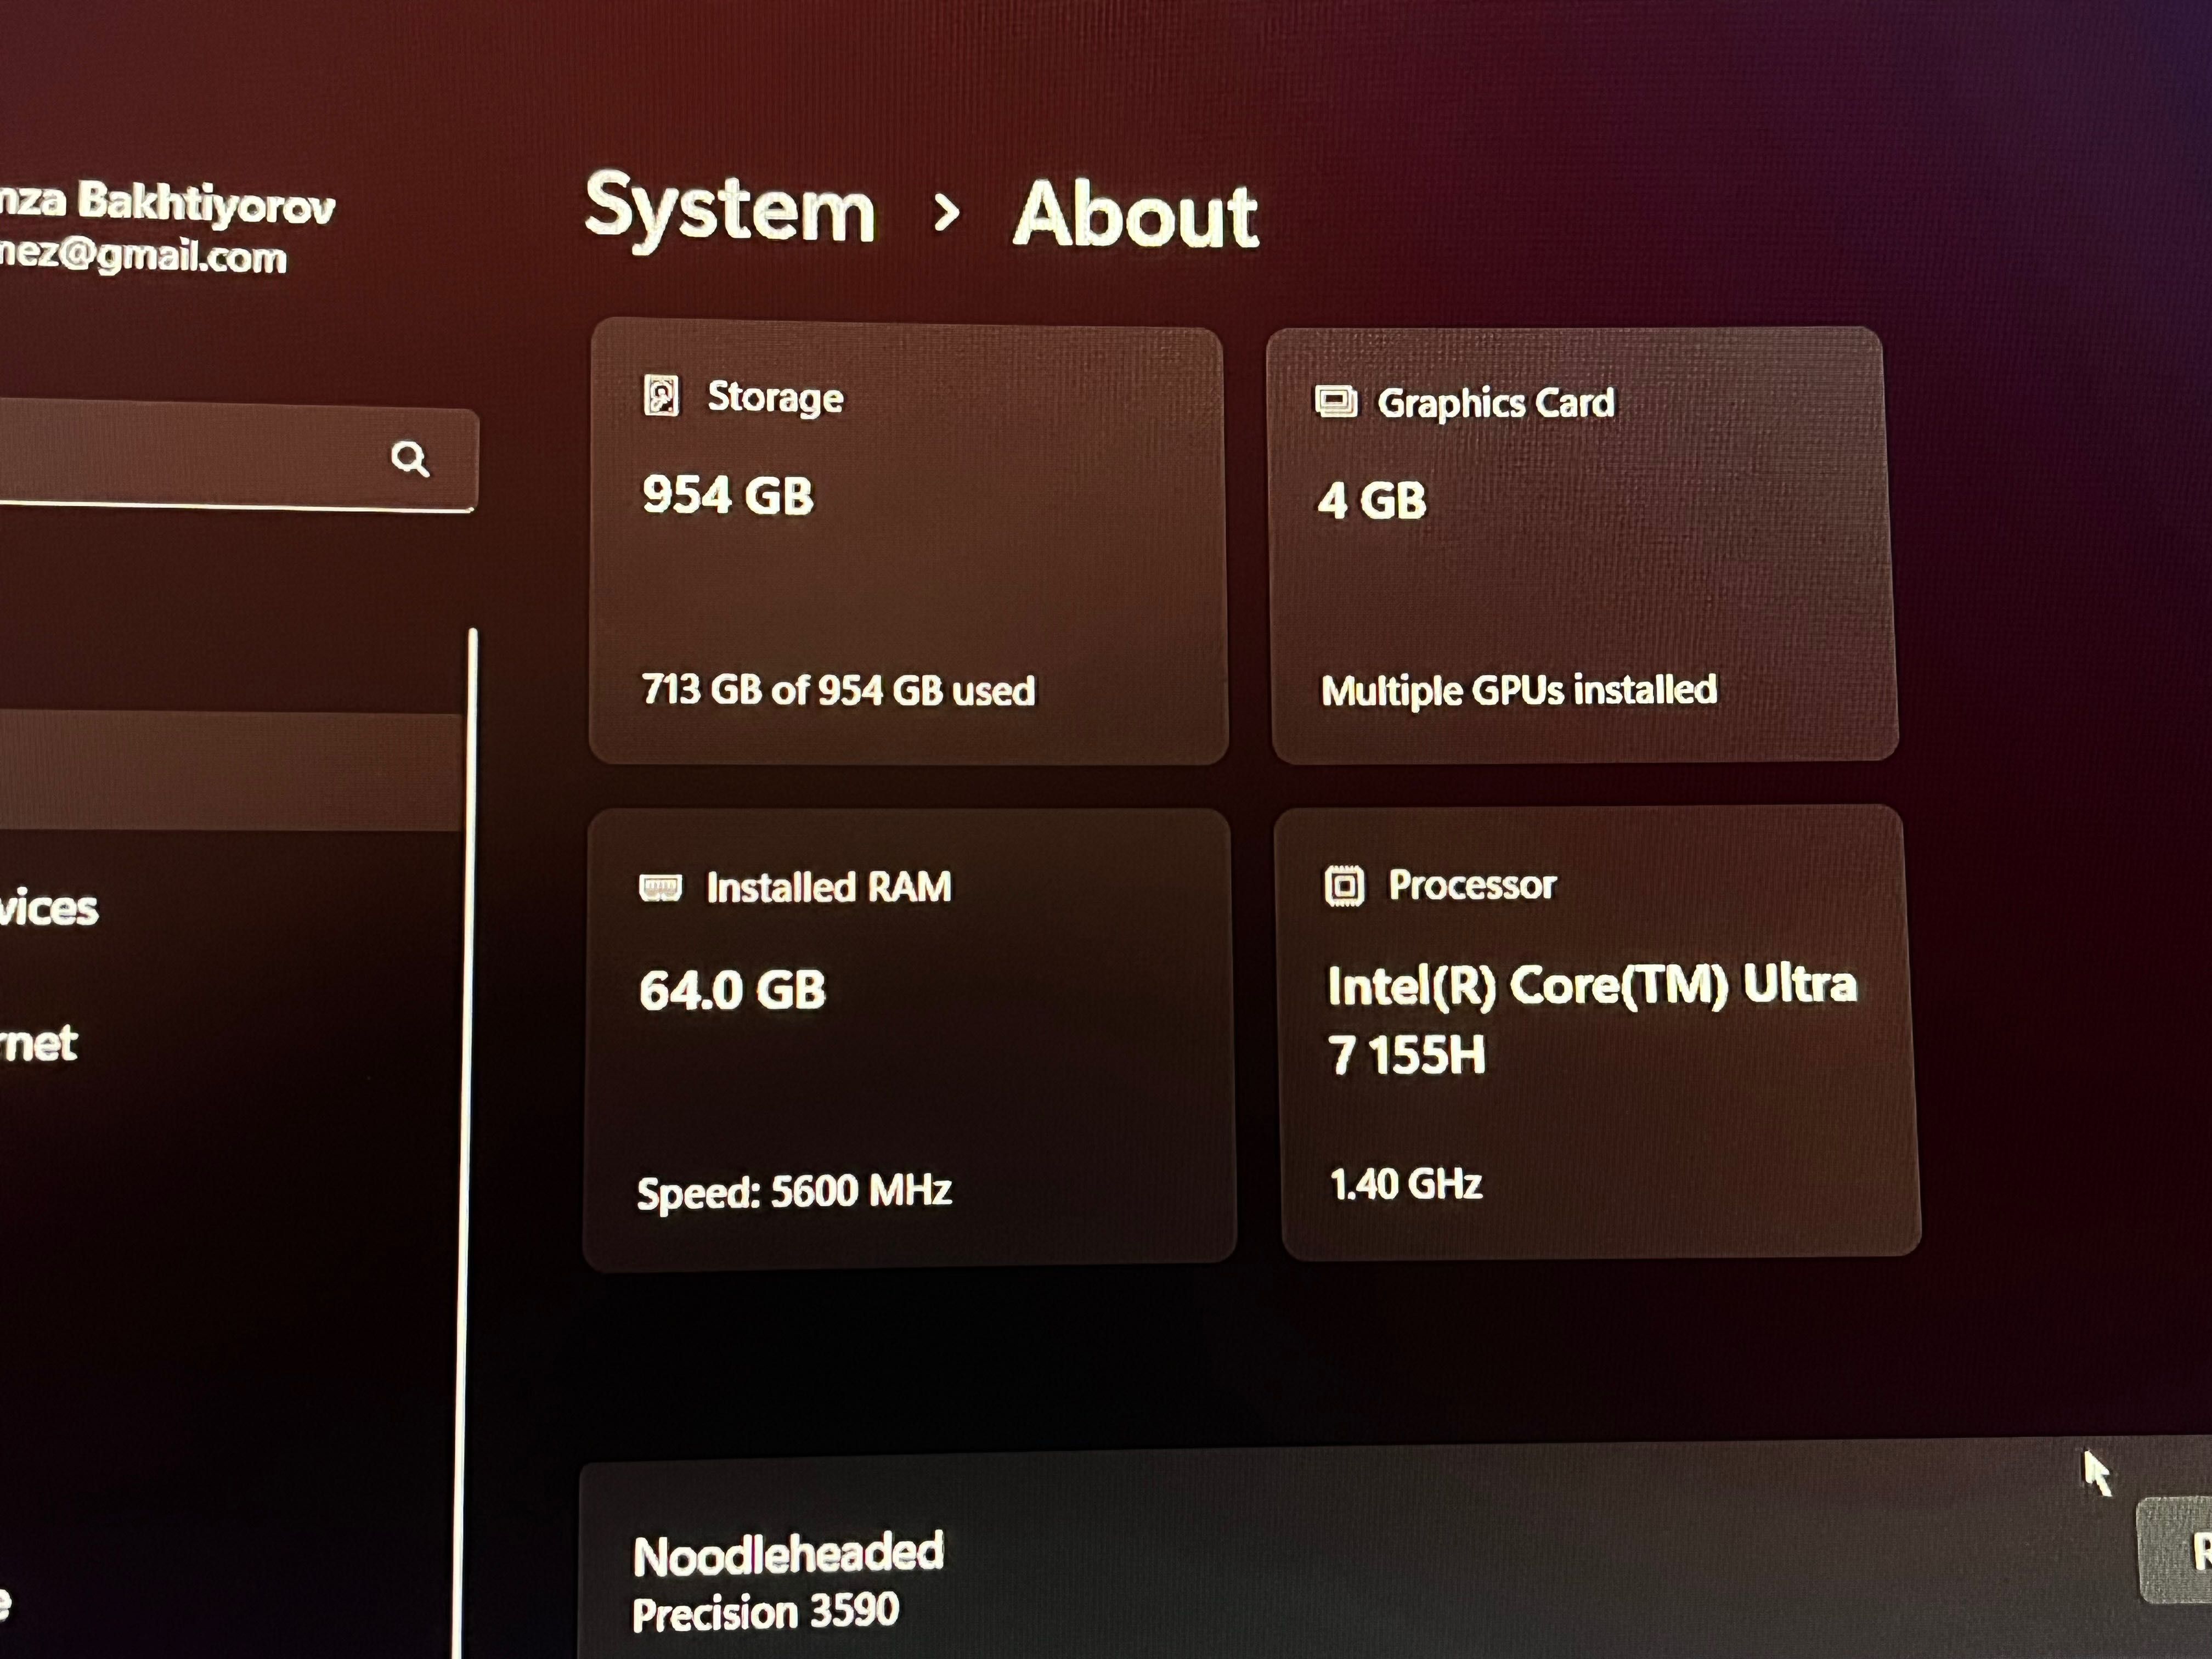Click the sidebar vertical scrollbar
The image size is (2212, 1659).
(467, 1140)
